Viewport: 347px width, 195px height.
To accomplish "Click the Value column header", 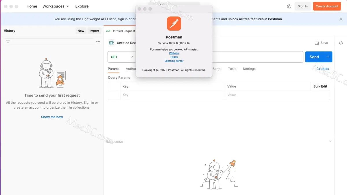I will (232, 86).
